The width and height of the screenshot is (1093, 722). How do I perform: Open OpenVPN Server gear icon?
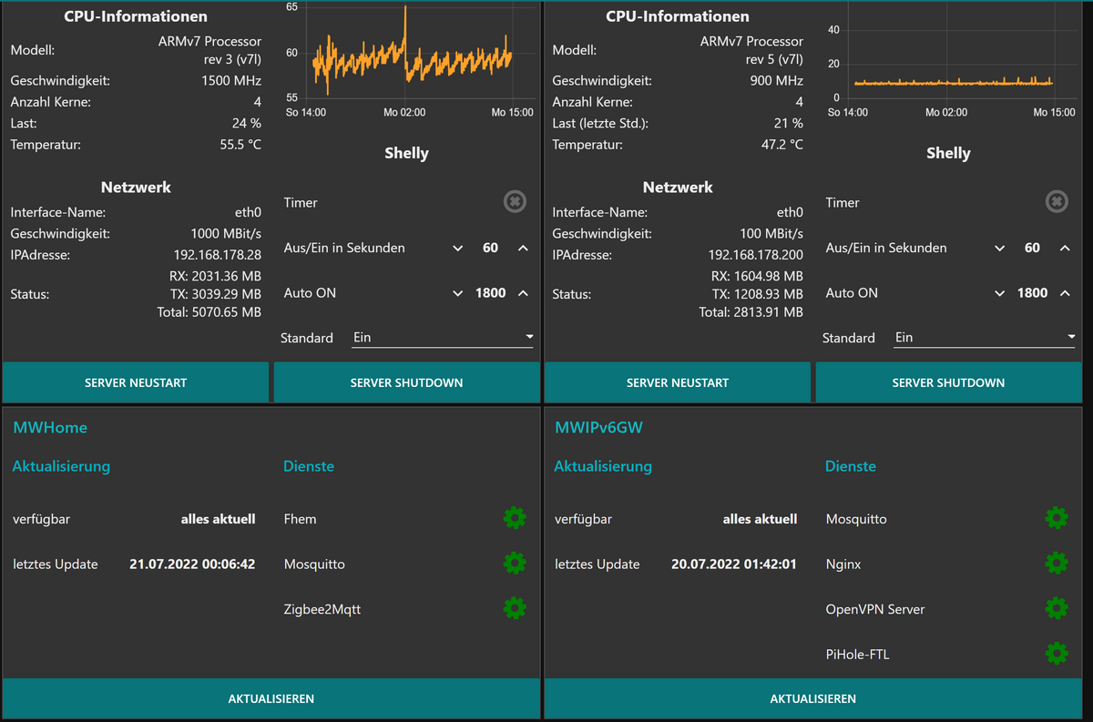pyautogui.click(x=1057, y=608)
